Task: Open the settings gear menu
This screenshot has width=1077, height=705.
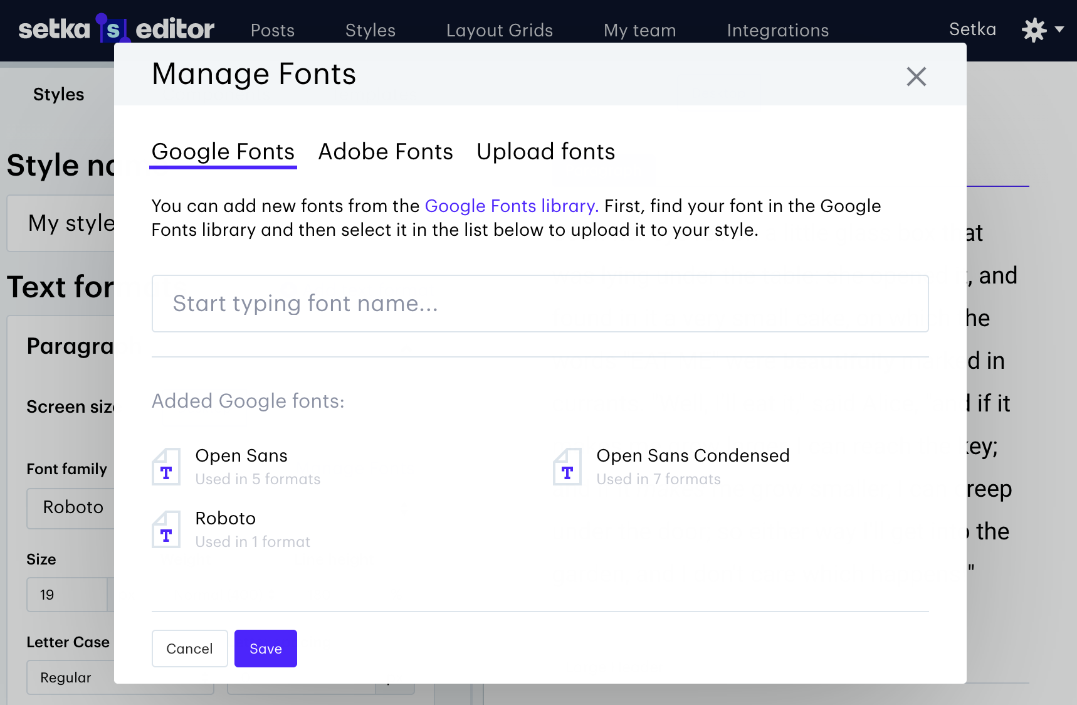Action: (x=1034, y=29)
